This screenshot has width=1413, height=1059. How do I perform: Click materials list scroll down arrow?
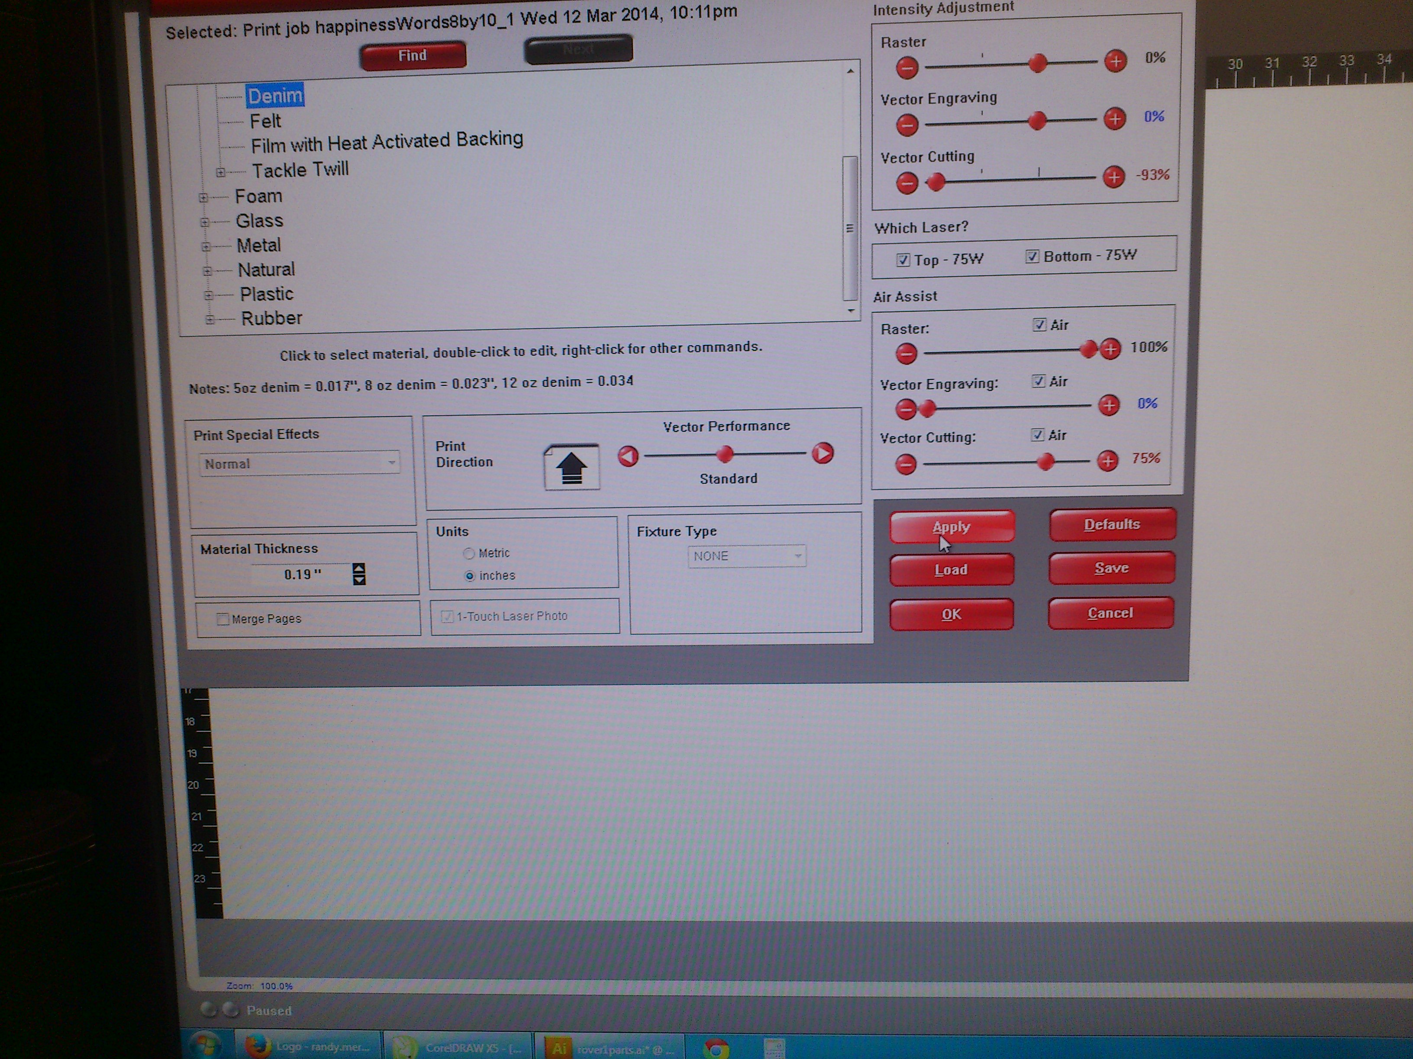click(x=851, y=311)
